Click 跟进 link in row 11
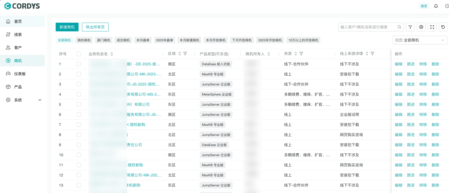The width and height of the screenshot is (449, 193). coord(411,165)
